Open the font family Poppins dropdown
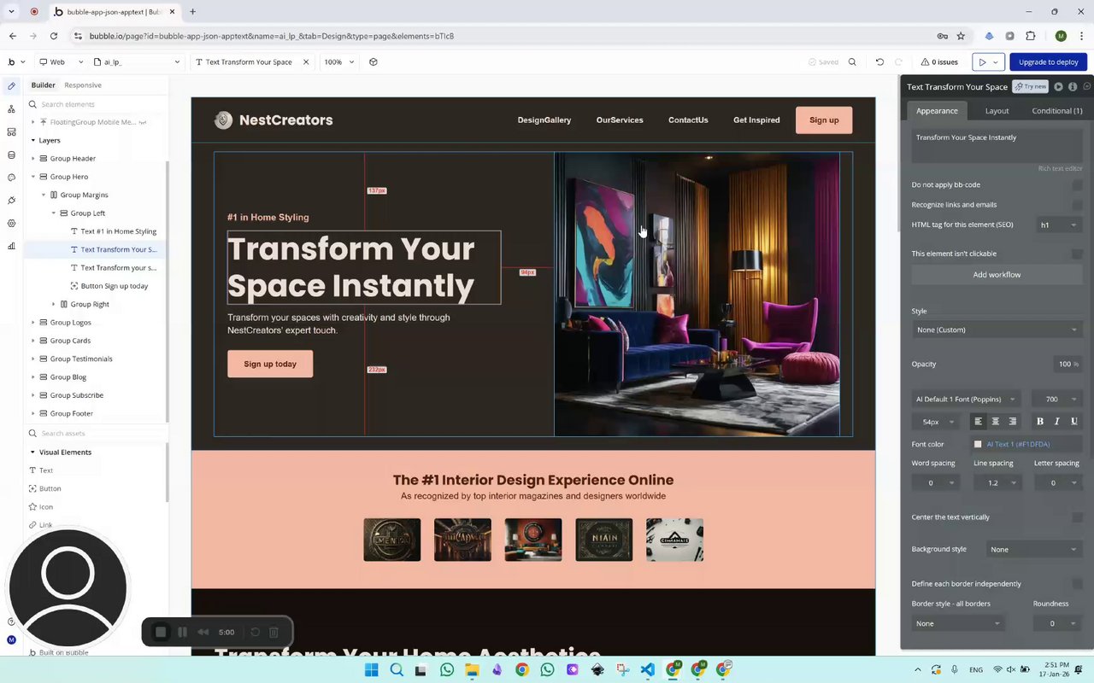1094x683 pixels. [966, 399]
